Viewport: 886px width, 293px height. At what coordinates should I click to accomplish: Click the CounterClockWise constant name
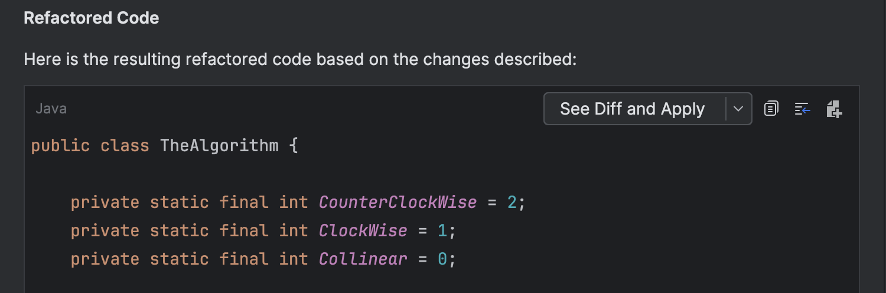[398, 203]
